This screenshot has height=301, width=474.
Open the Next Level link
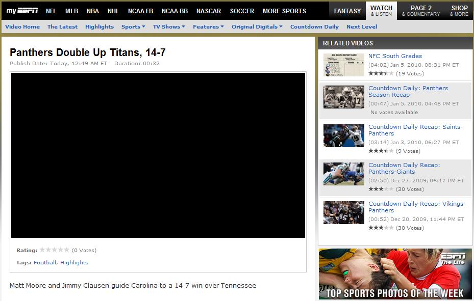click(x=362, y=27)
